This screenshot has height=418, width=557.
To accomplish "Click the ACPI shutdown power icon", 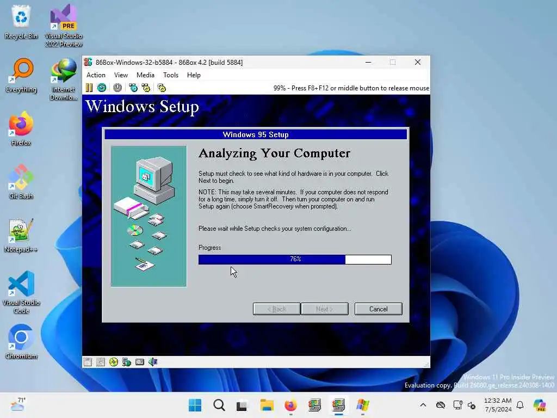I will tap(117, 88).
